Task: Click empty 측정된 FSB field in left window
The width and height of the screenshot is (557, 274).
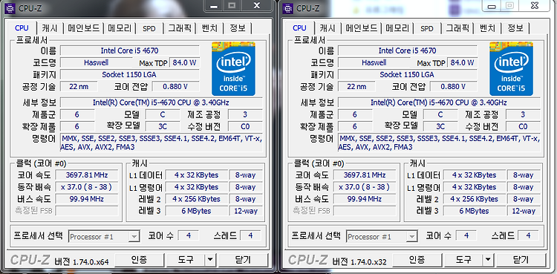Action: (x=87, y=211)
